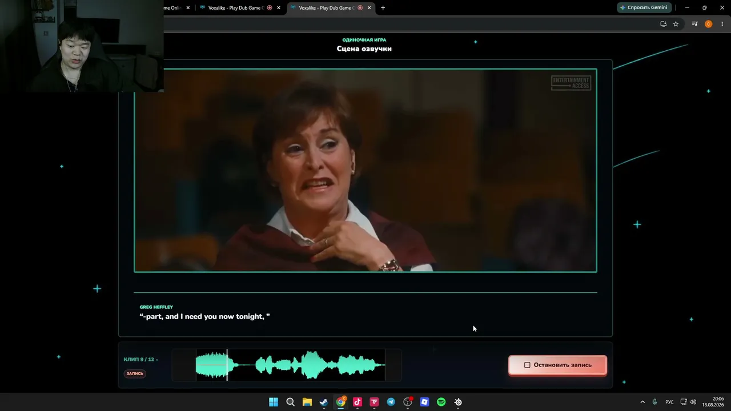Click the waveform playhead marker
Screen dimensions: 731x411
click(x=227, y=365)
